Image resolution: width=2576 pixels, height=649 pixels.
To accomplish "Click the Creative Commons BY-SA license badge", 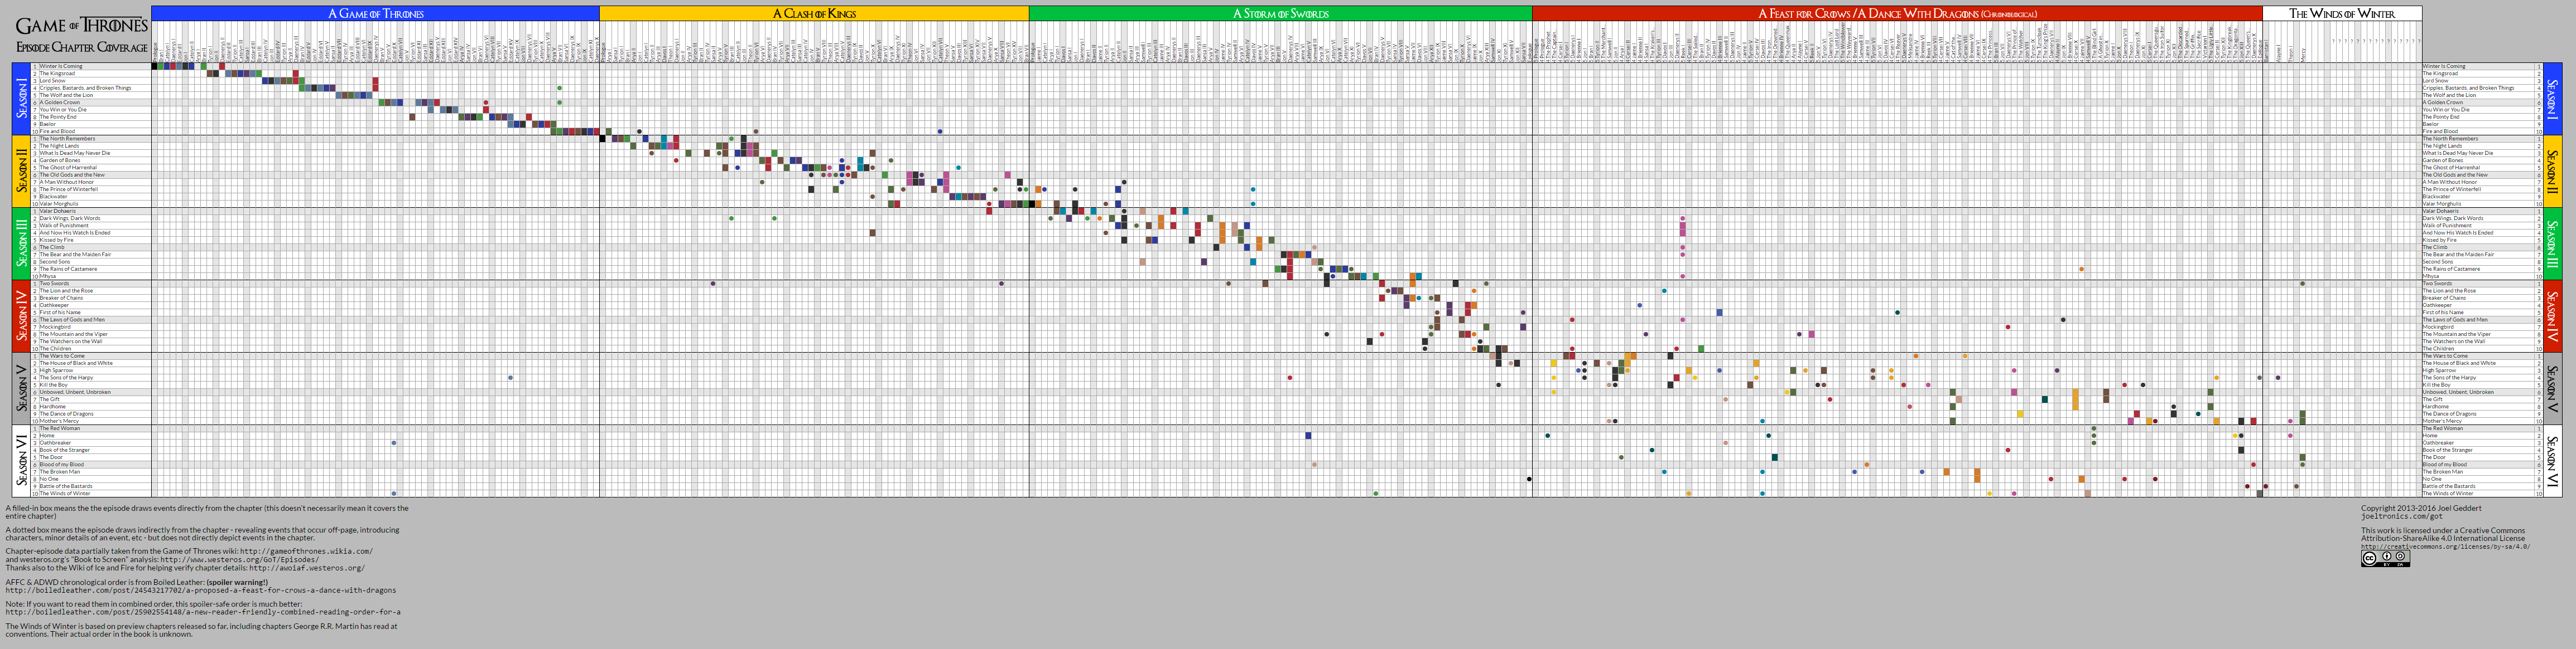I will 2385,559.
